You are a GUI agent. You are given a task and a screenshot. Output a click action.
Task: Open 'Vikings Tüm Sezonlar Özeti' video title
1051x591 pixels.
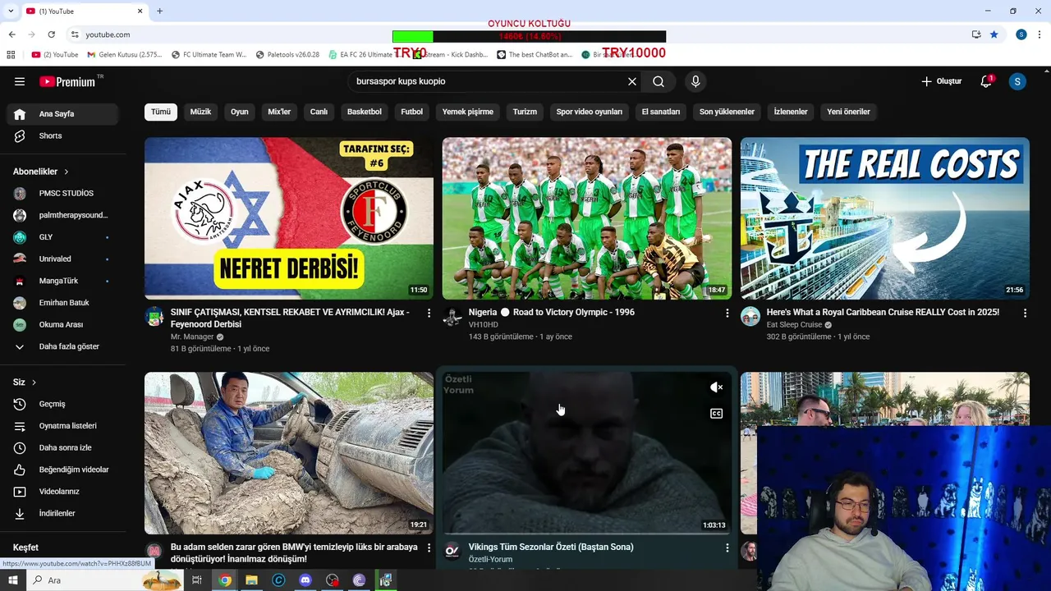(x=551, y=547)
